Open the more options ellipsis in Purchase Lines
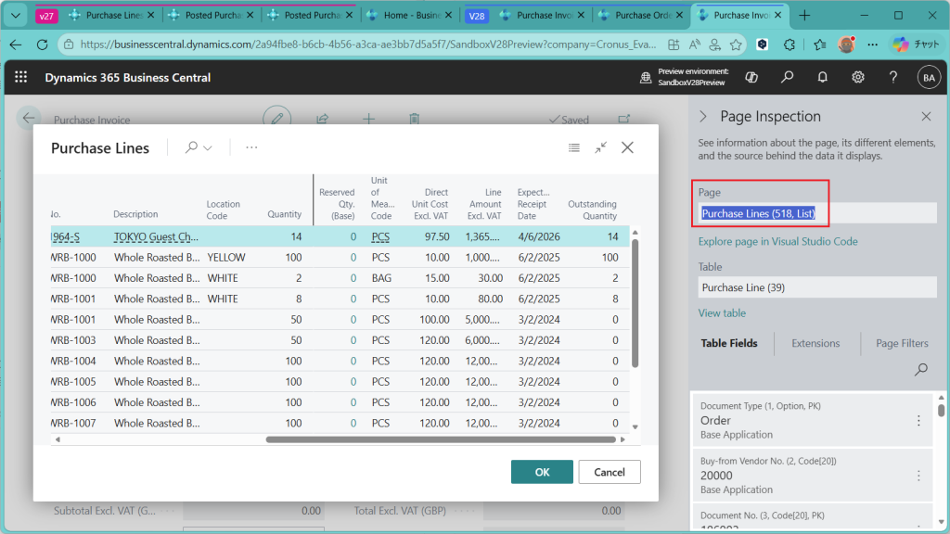 tap(251, 147)
